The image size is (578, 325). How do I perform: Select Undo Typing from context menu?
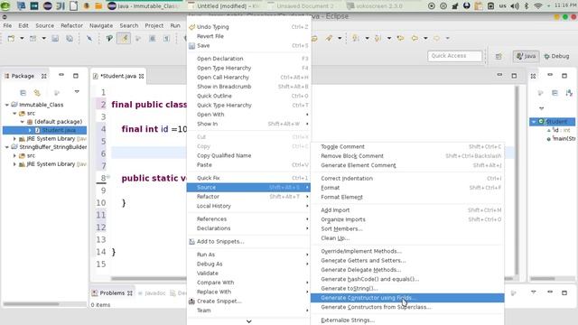click(249, 27)
